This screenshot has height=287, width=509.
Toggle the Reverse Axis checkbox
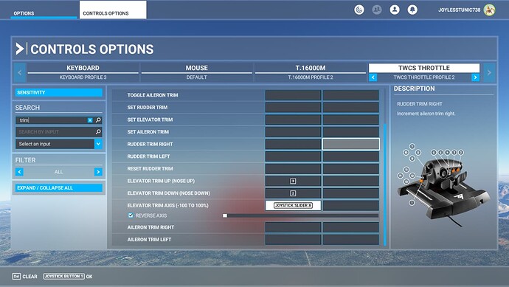point(131,215)
